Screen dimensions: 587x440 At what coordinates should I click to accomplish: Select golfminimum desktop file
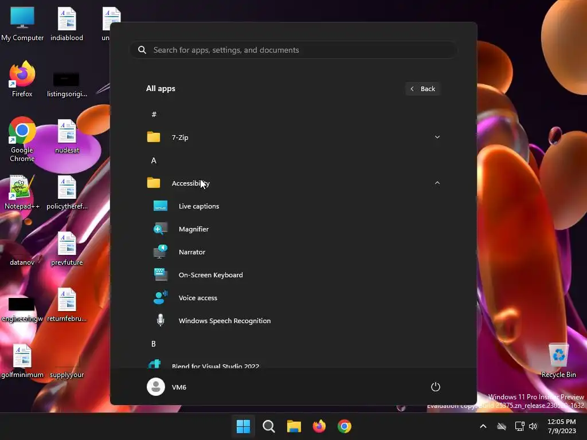22,360
